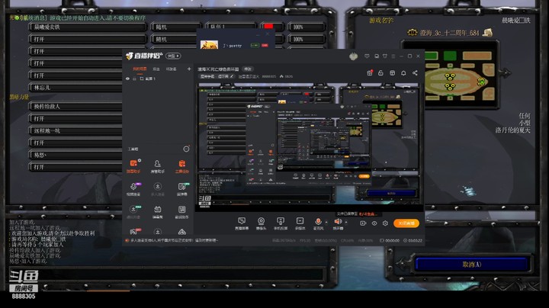Click the stream preview area in 直播伴侣
This screenshot has width=549, height=308.
coord(308,146)
